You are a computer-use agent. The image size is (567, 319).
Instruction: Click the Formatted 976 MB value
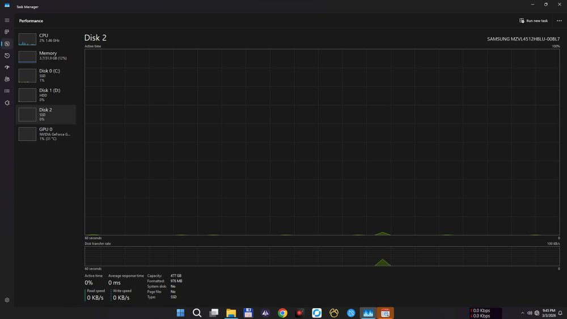tap(176, 281)
